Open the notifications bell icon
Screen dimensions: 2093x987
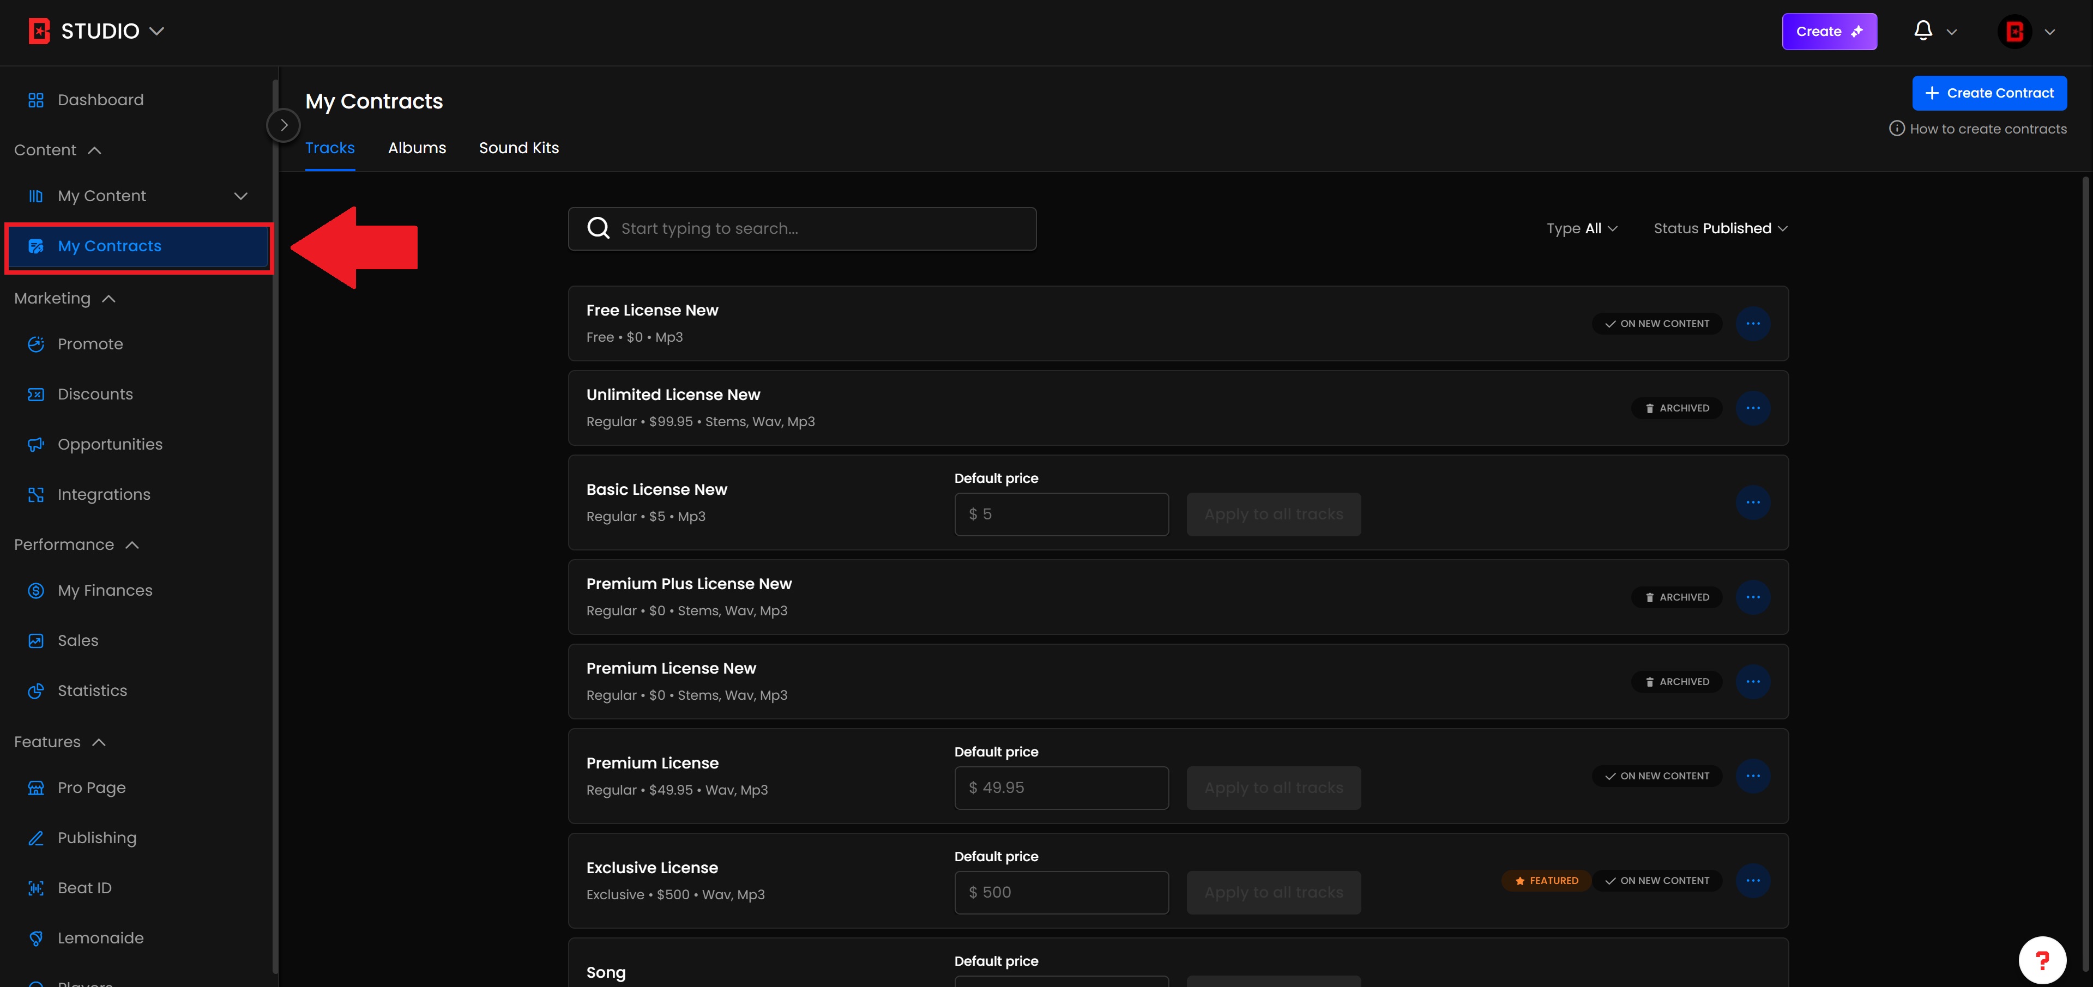[1922, 31]
